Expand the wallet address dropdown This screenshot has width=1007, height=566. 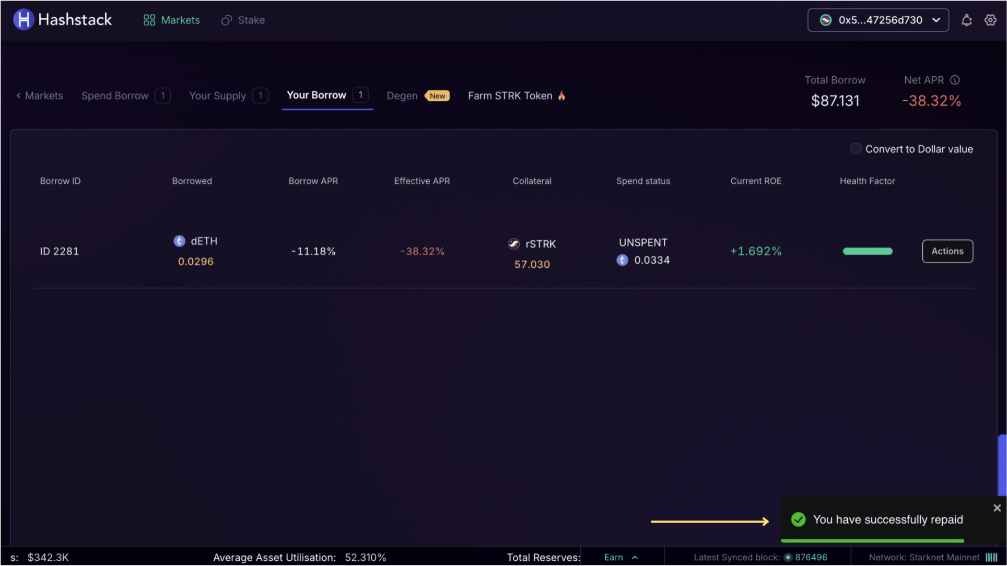click(x=936, y=20)
